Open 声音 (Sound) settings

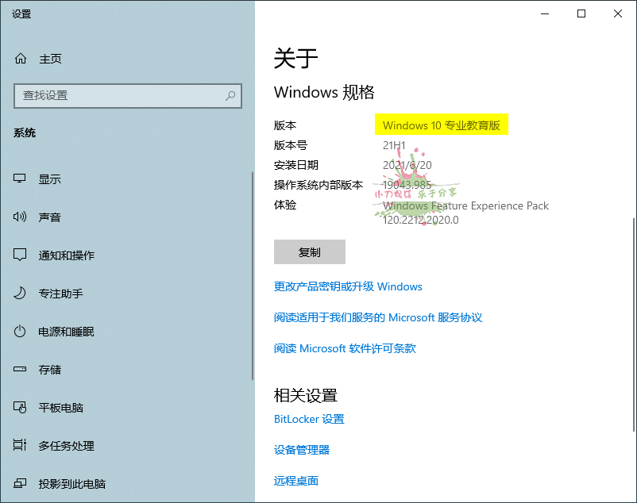click(49, 217)
